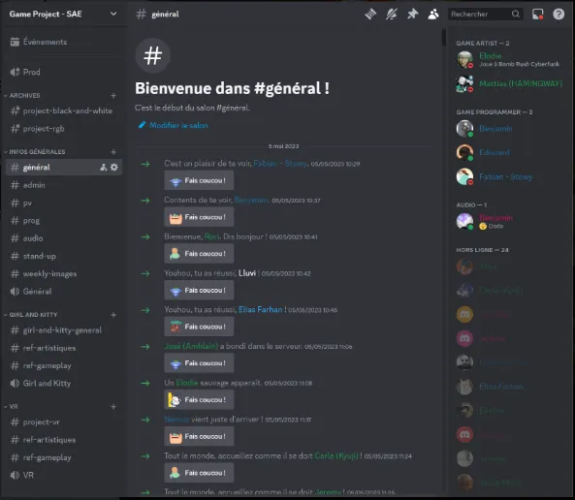Click Fais coucou button under Elias Farhan

pyautogui.click(x=199, y=327)
